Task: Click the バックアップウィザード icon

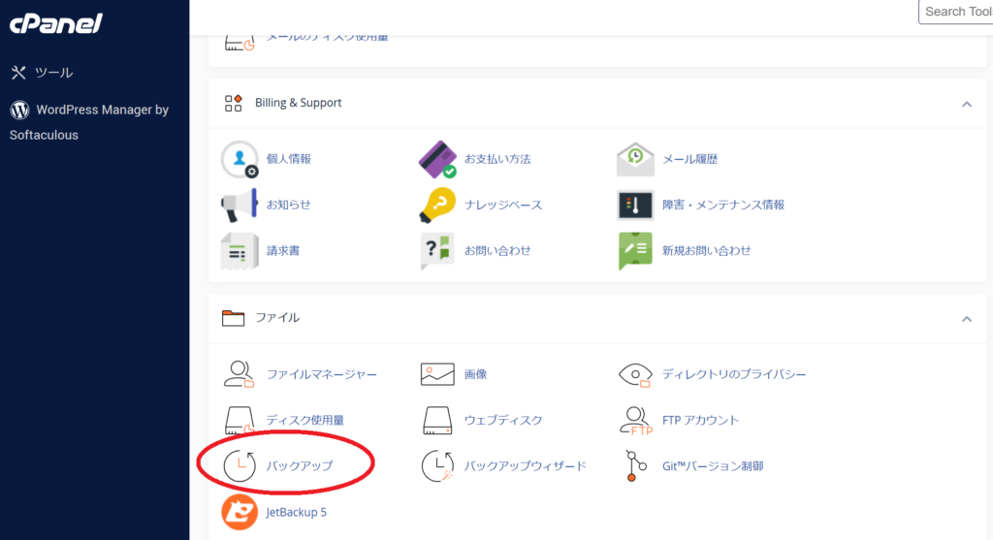Action: (x=437, y=466)
